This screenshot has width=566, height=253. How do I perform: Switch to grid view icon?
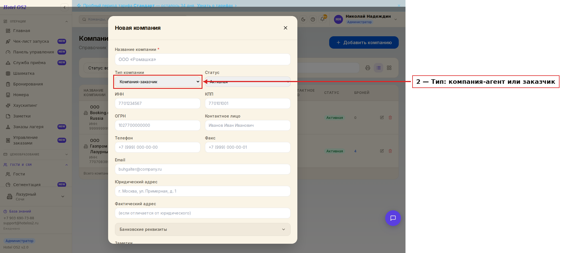[389, 68]
